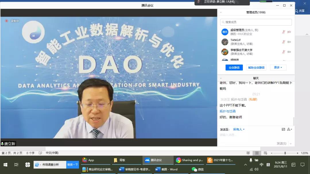
Task: Click the 解除全体静音 button
Action: pyautogui.click(x=256, y=68)
